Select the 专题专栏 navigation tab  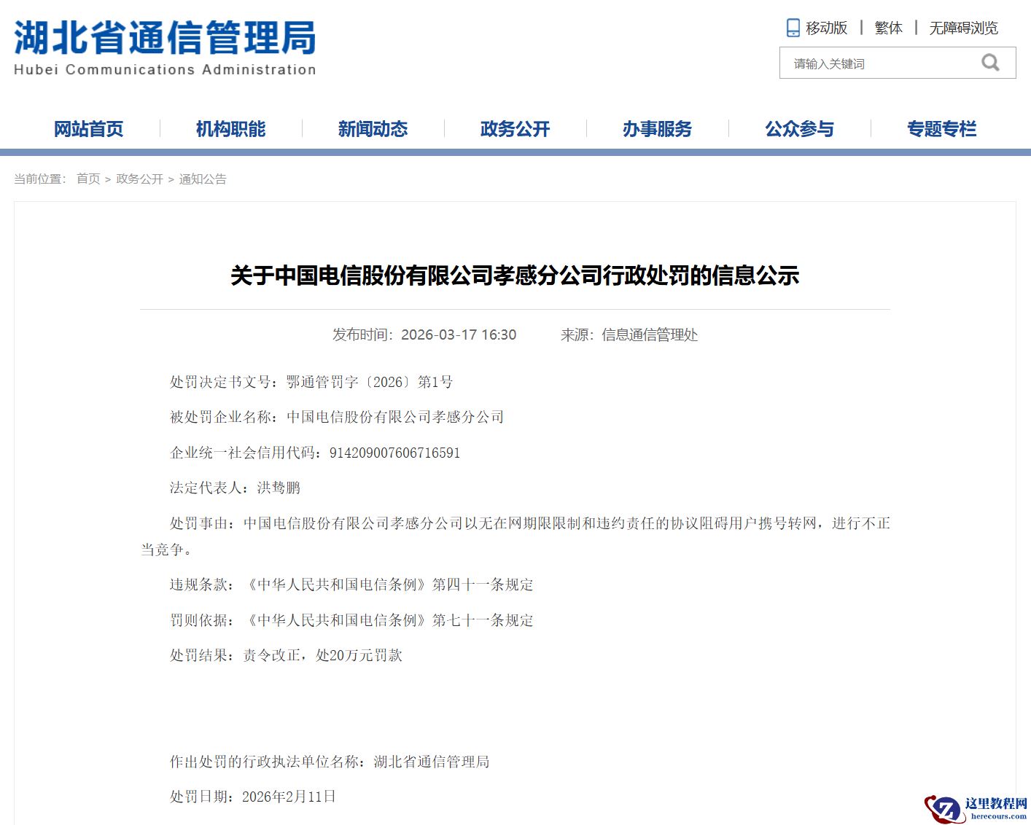[x=941, y=128]
